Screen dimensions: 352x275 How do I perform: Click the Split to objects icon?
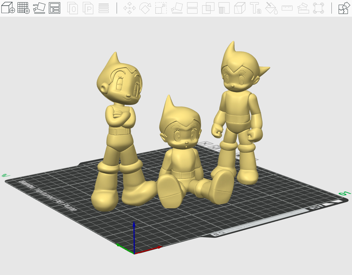point(73,8)
